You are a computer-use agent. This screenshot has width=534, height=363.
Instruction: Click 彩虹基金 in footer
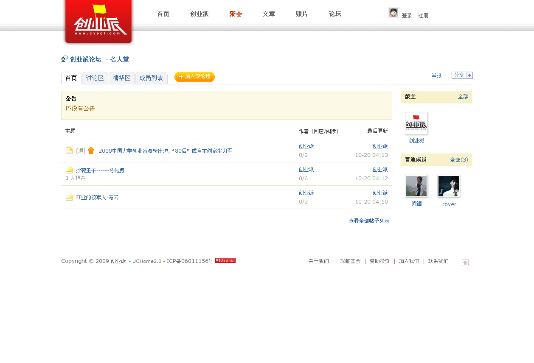(350, 261)
